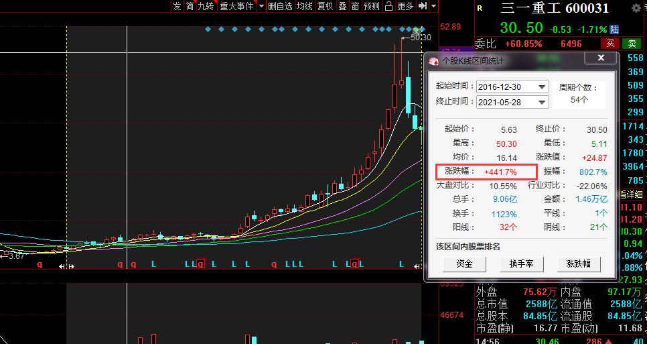Click the 10.55% 大盘对比 value
This screenshot has width=647, height=344.
504,186
